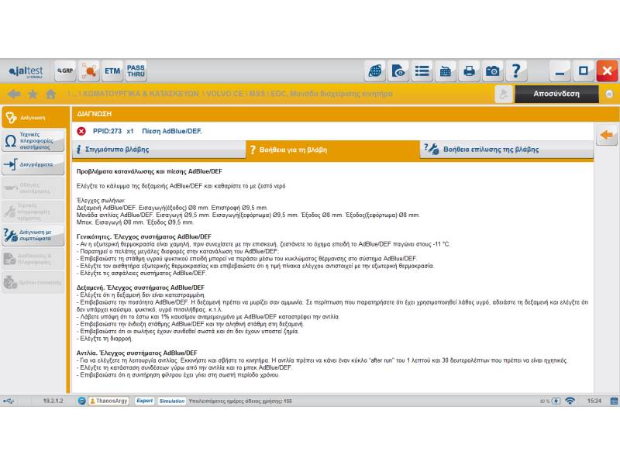
Task: Open the PASS THRU tool
Action: coord(136,71)
